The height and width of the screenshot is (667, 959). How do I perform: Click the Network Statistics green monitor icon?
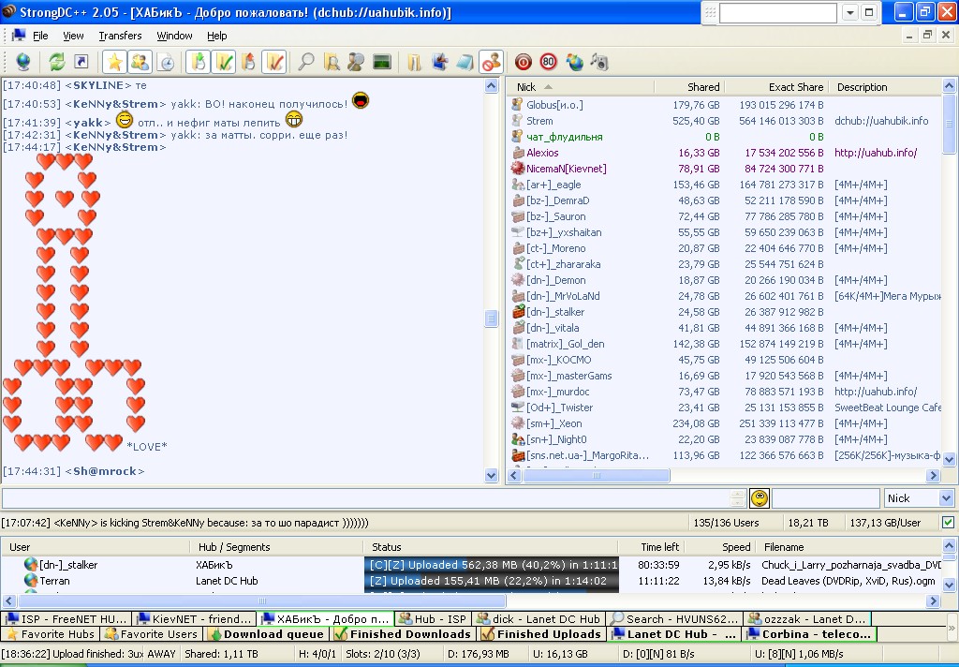(x=382, y=62)
